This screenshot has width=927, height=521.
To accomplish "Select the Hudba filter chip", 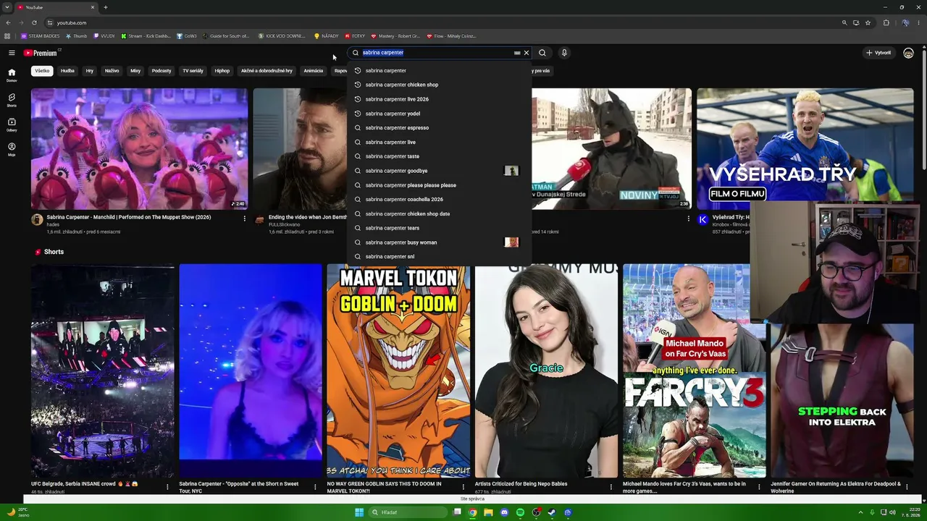I will (67, 71).
